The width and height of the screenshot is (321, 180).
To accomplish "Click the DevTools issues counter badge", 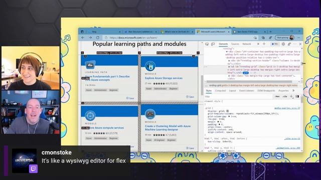I will 275,44.
